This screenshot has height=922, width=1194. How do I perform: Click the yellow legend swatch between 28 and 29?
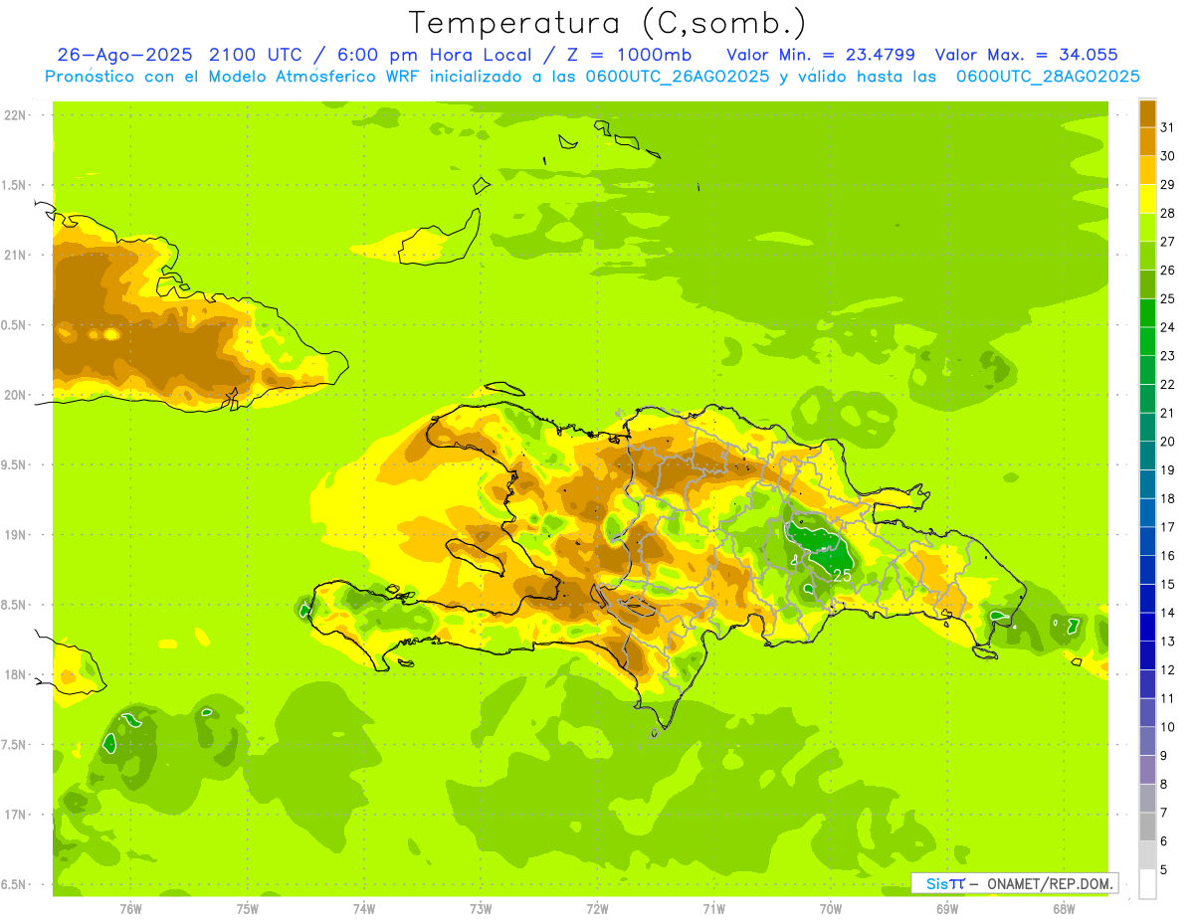coord(1147,198)
